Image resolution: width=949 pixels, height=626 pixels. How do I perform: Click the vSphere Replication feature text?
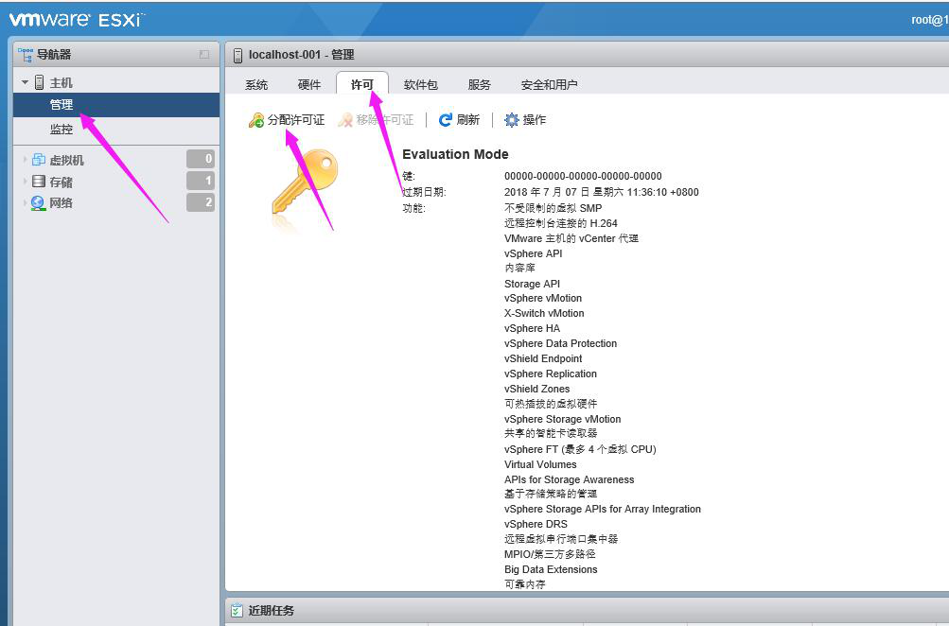550,374
